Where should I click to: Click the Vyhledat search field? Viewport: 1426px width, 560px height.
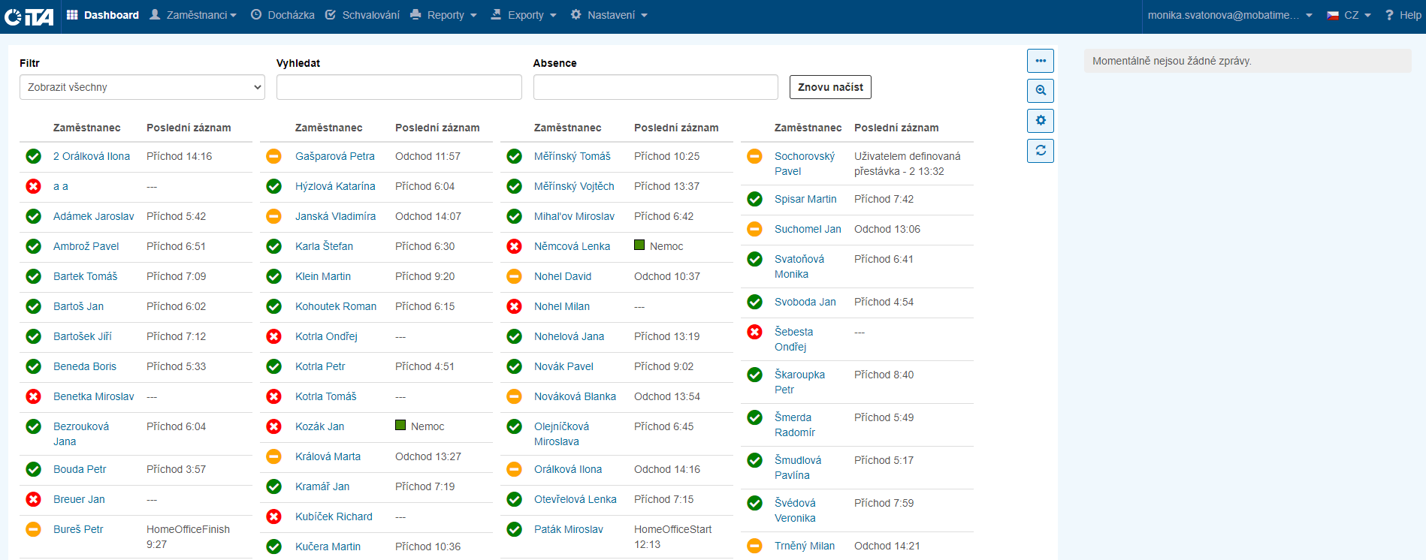pyautogui.click(x=399, y=87)
